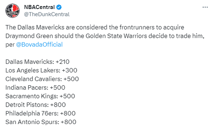Select the Philadelphia 76ers: +800 line
This screenshot has width=214, height=133.
click(x=40, y=113)
